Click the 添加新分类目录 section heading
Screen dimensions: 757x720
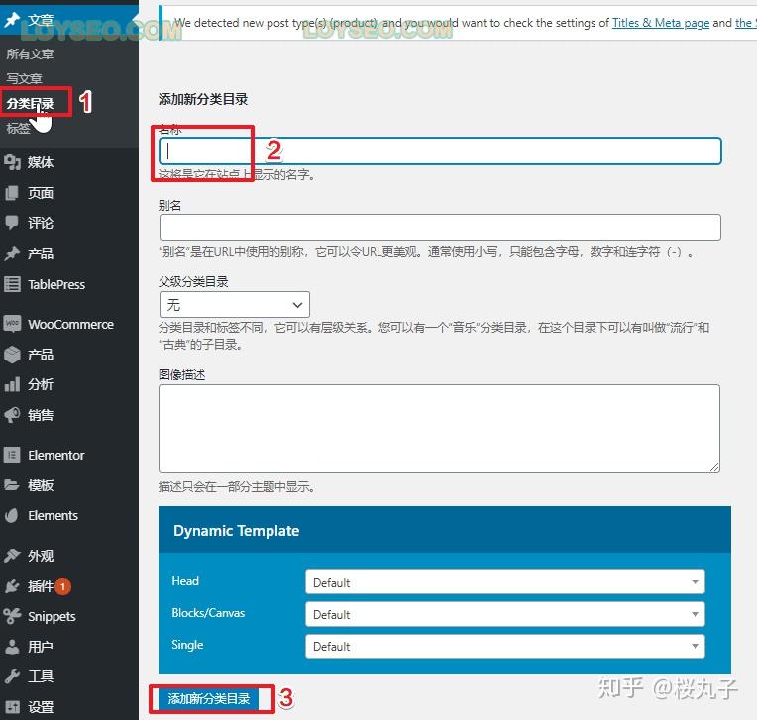[x=203, y=99]
